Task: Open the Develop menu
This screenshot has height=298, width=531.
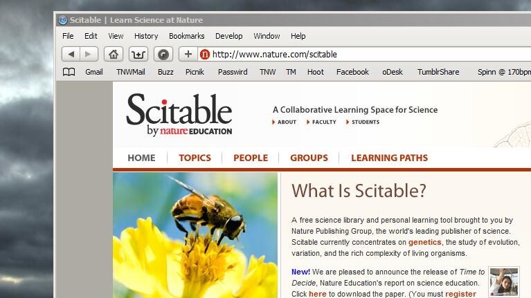Action: click(229, 36)
